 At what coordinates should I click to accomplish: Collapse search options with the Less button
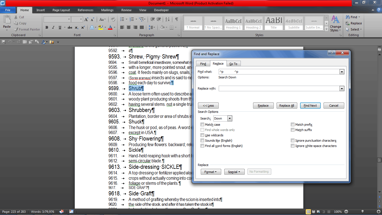click(208, 106)
